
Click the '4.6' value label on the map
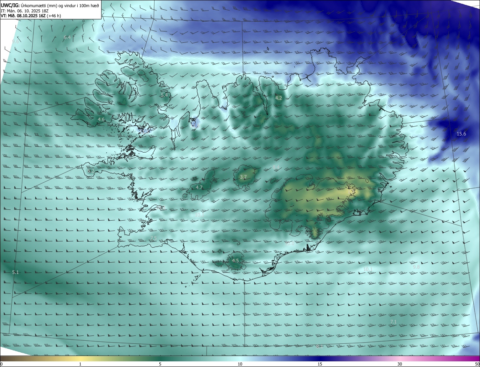pos(101,119)
